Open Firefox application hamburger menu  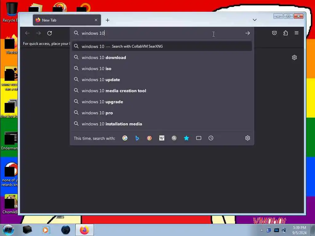(297, 33)
